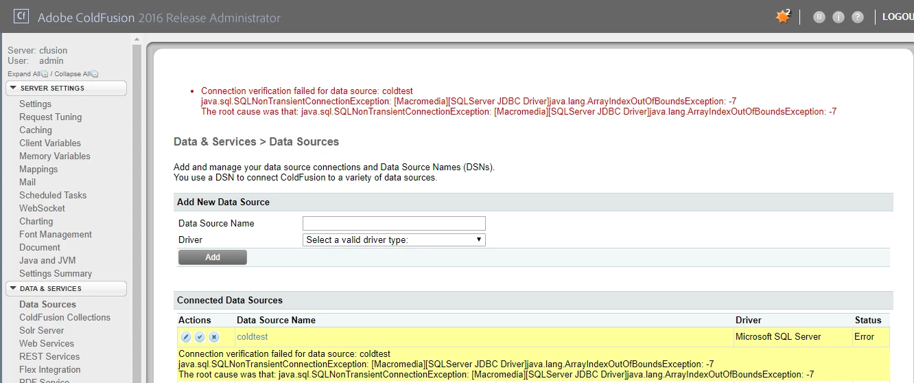Click the Status column header
The image size is (914, 383).
click(x=868, y=320)
